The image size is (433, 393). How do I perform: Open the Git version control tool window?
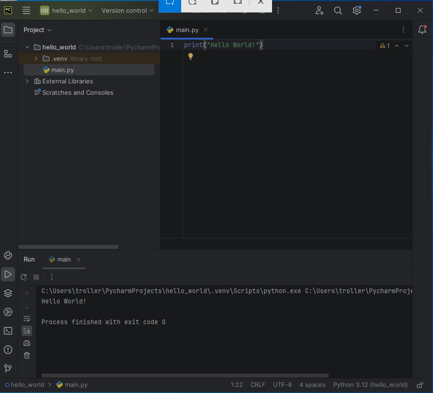[8, 368]
